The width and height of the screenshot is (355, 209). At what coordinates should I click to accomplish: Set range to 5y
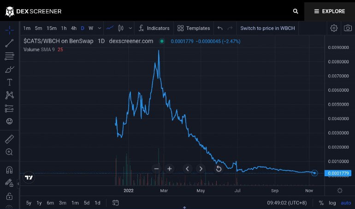click(x=29, y=203)
